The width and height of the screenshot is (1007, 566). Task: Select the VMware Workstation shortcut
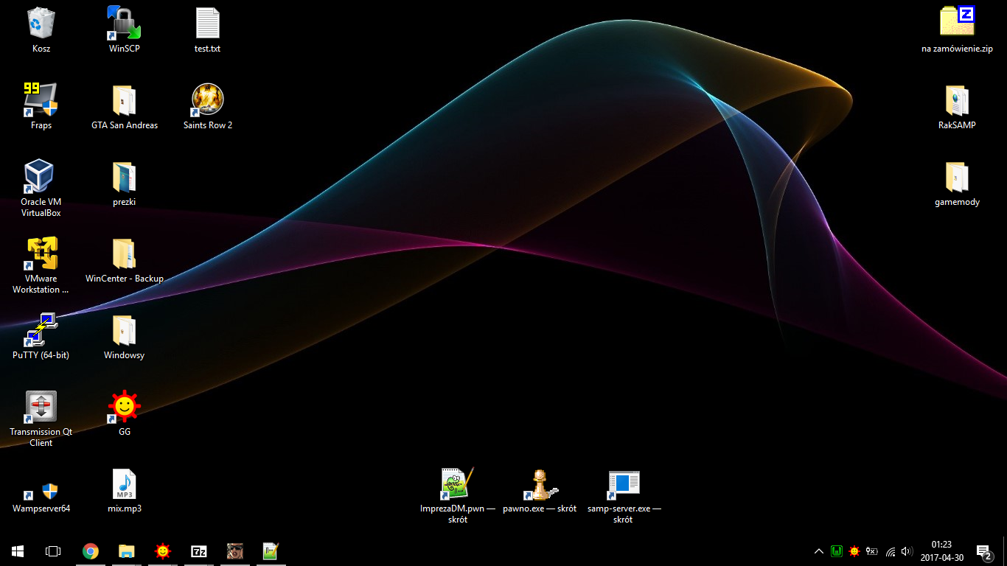[41, 254]
